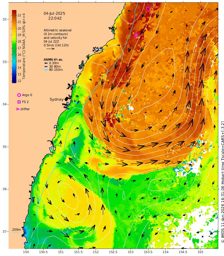
Task: Click the cyan 200m isobath legend line
Action: pyautogui.click(x=16, y=232)
